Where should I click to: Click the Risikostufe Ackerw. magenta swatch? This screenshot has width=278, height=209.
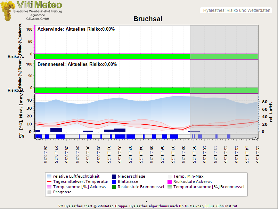pos(170,181)
